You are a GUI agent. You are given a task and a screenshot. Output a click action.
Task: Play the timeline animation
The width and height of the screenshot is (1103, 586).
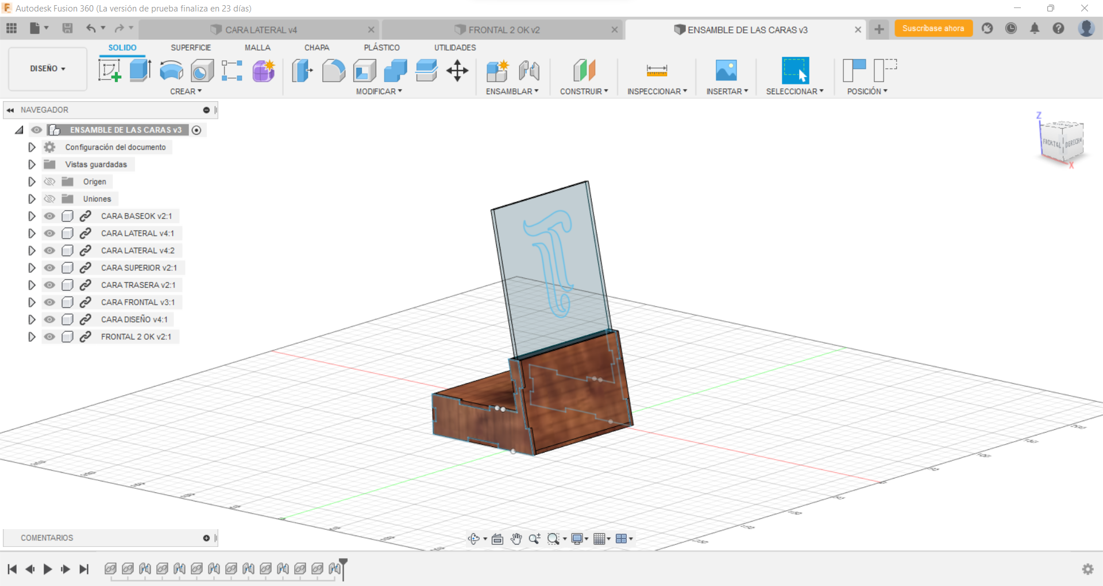pyautogui.click(x=48, y=569)
